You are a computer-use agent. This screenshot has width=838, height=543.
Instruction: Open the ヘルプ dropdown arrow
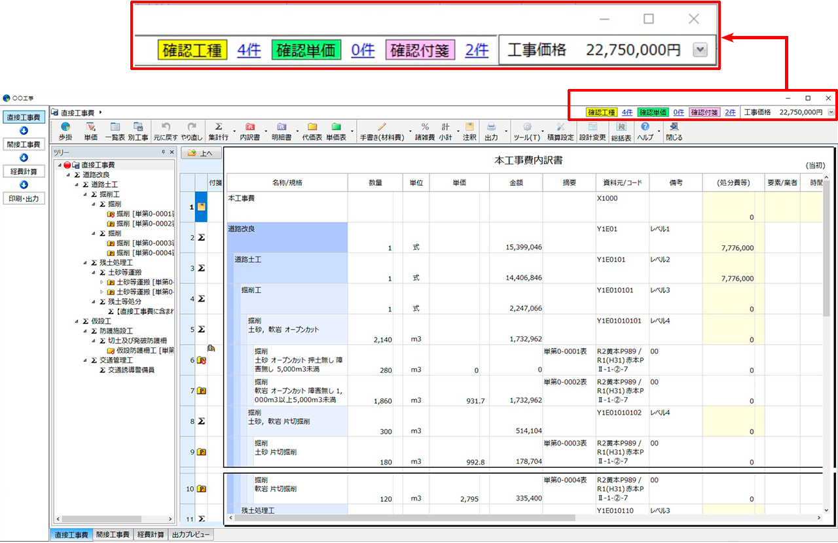[x=658, y=131]
